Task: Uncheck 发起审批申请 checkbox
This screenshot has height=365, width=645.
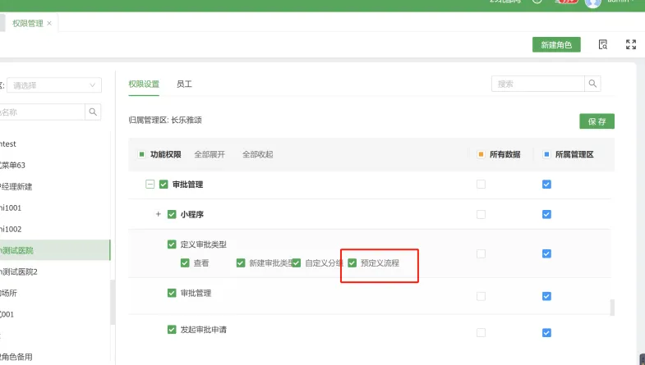Action: 172,329
